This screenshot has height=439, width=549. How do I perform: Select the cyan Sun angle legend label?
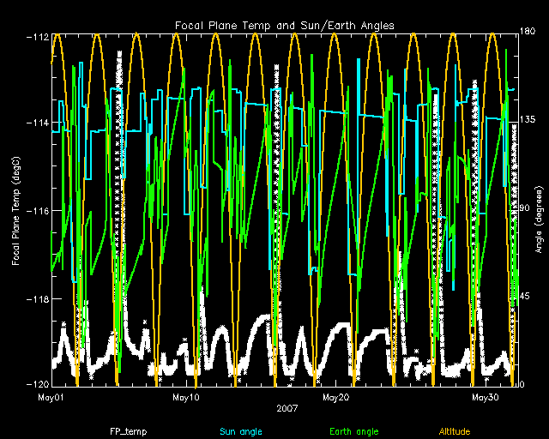240,431
